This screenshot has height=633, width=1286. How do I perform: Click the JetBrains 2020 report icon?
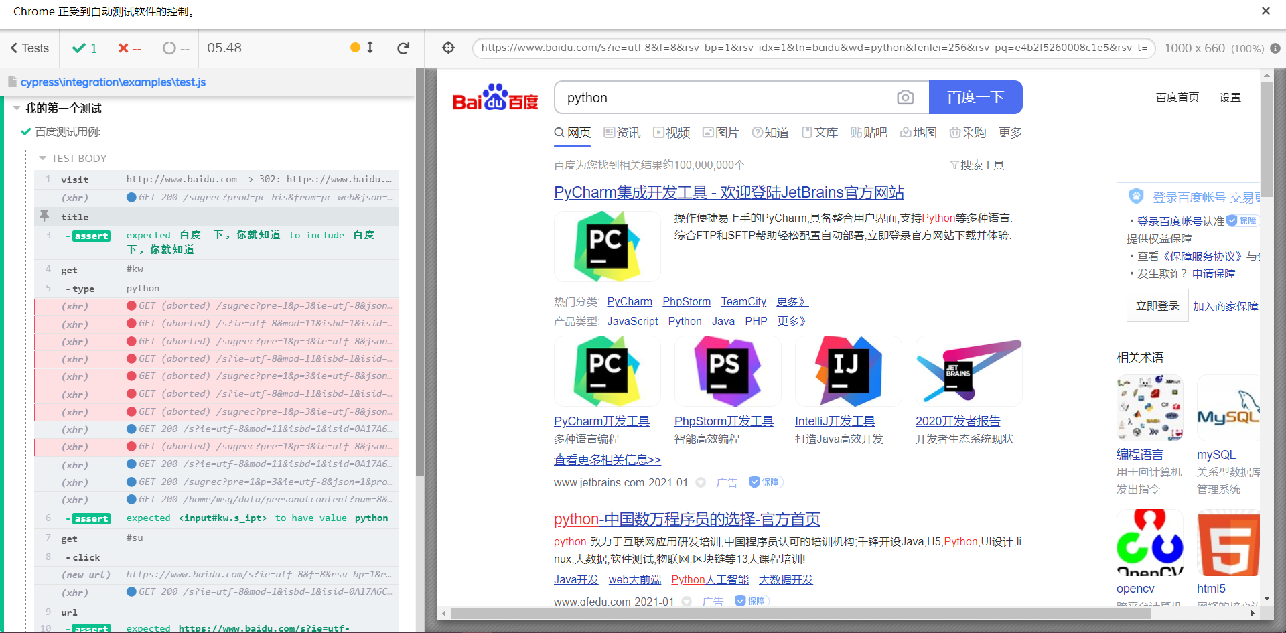click(x=969, y=371)
